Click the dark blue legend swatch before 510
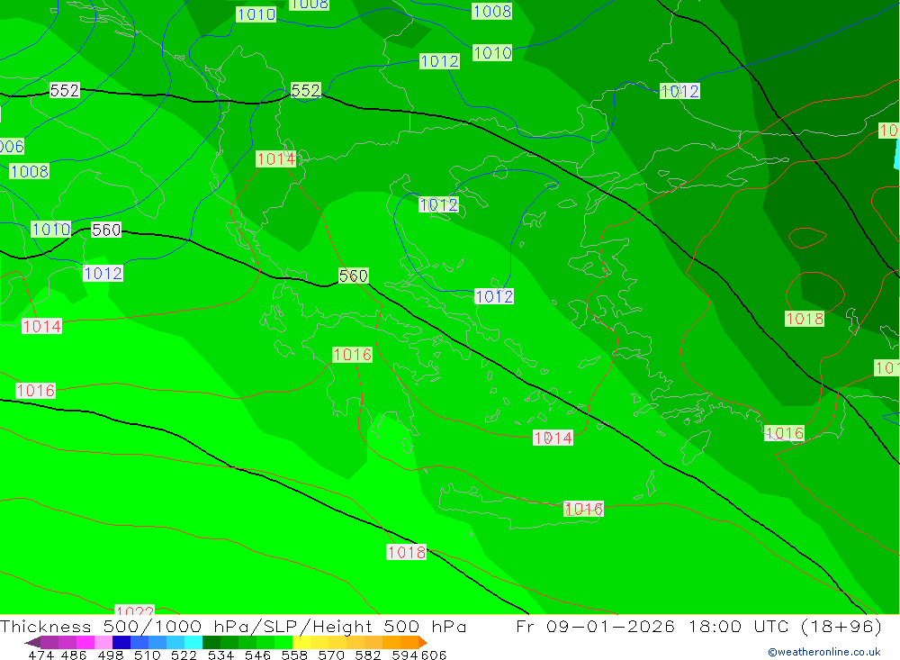The height and width of the screenshot is (660, 900). [121, 642]
